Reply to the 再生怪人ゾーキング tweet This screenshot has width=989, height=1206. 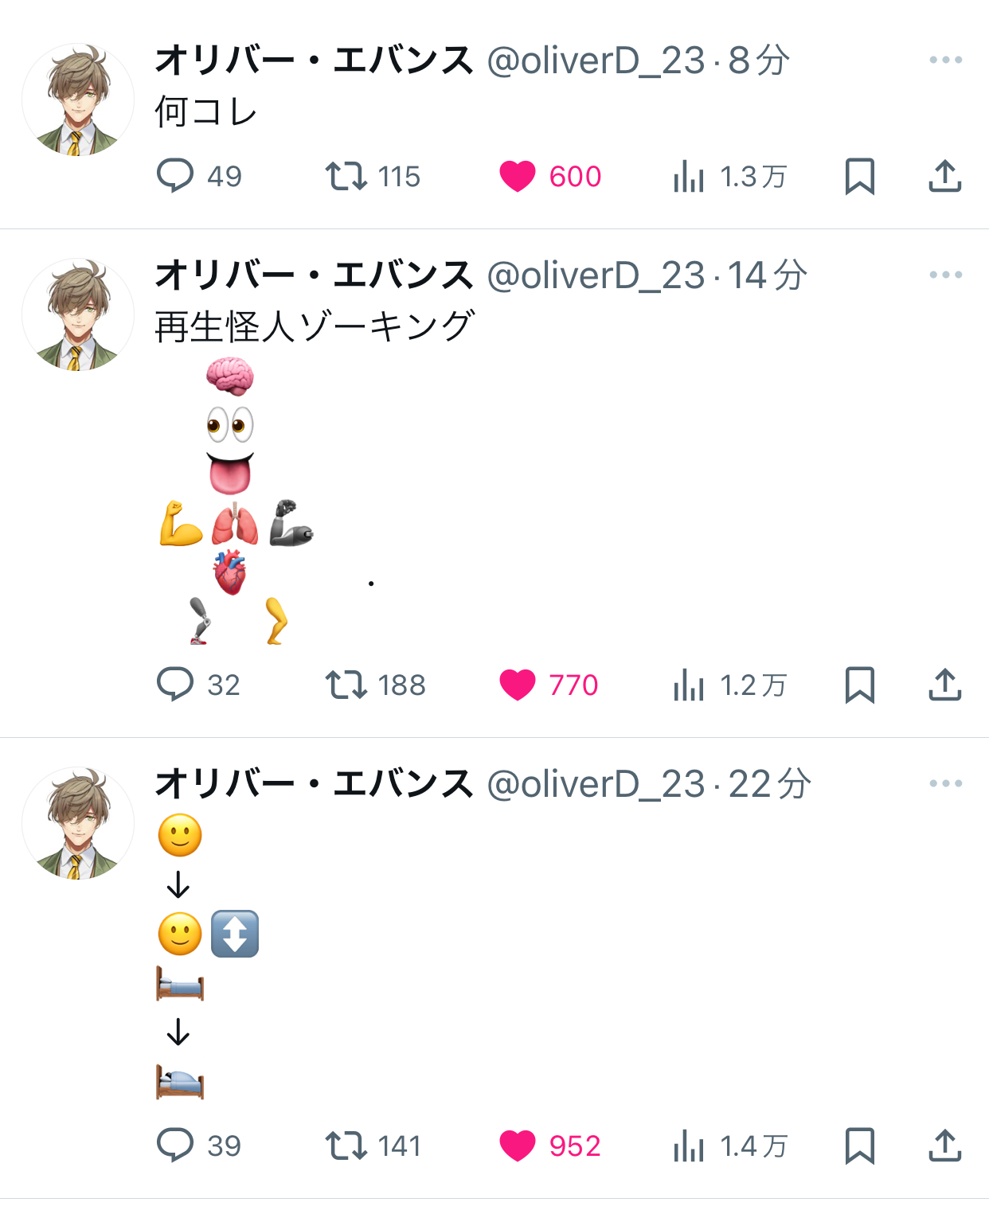[x=175, y=685]
